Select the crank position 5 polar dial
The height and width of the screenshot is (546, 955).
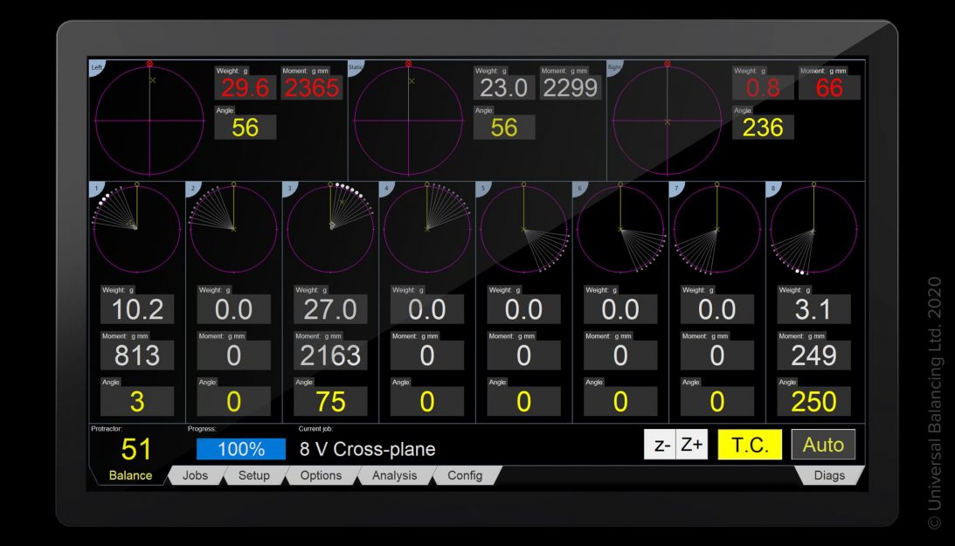(523, 229)
